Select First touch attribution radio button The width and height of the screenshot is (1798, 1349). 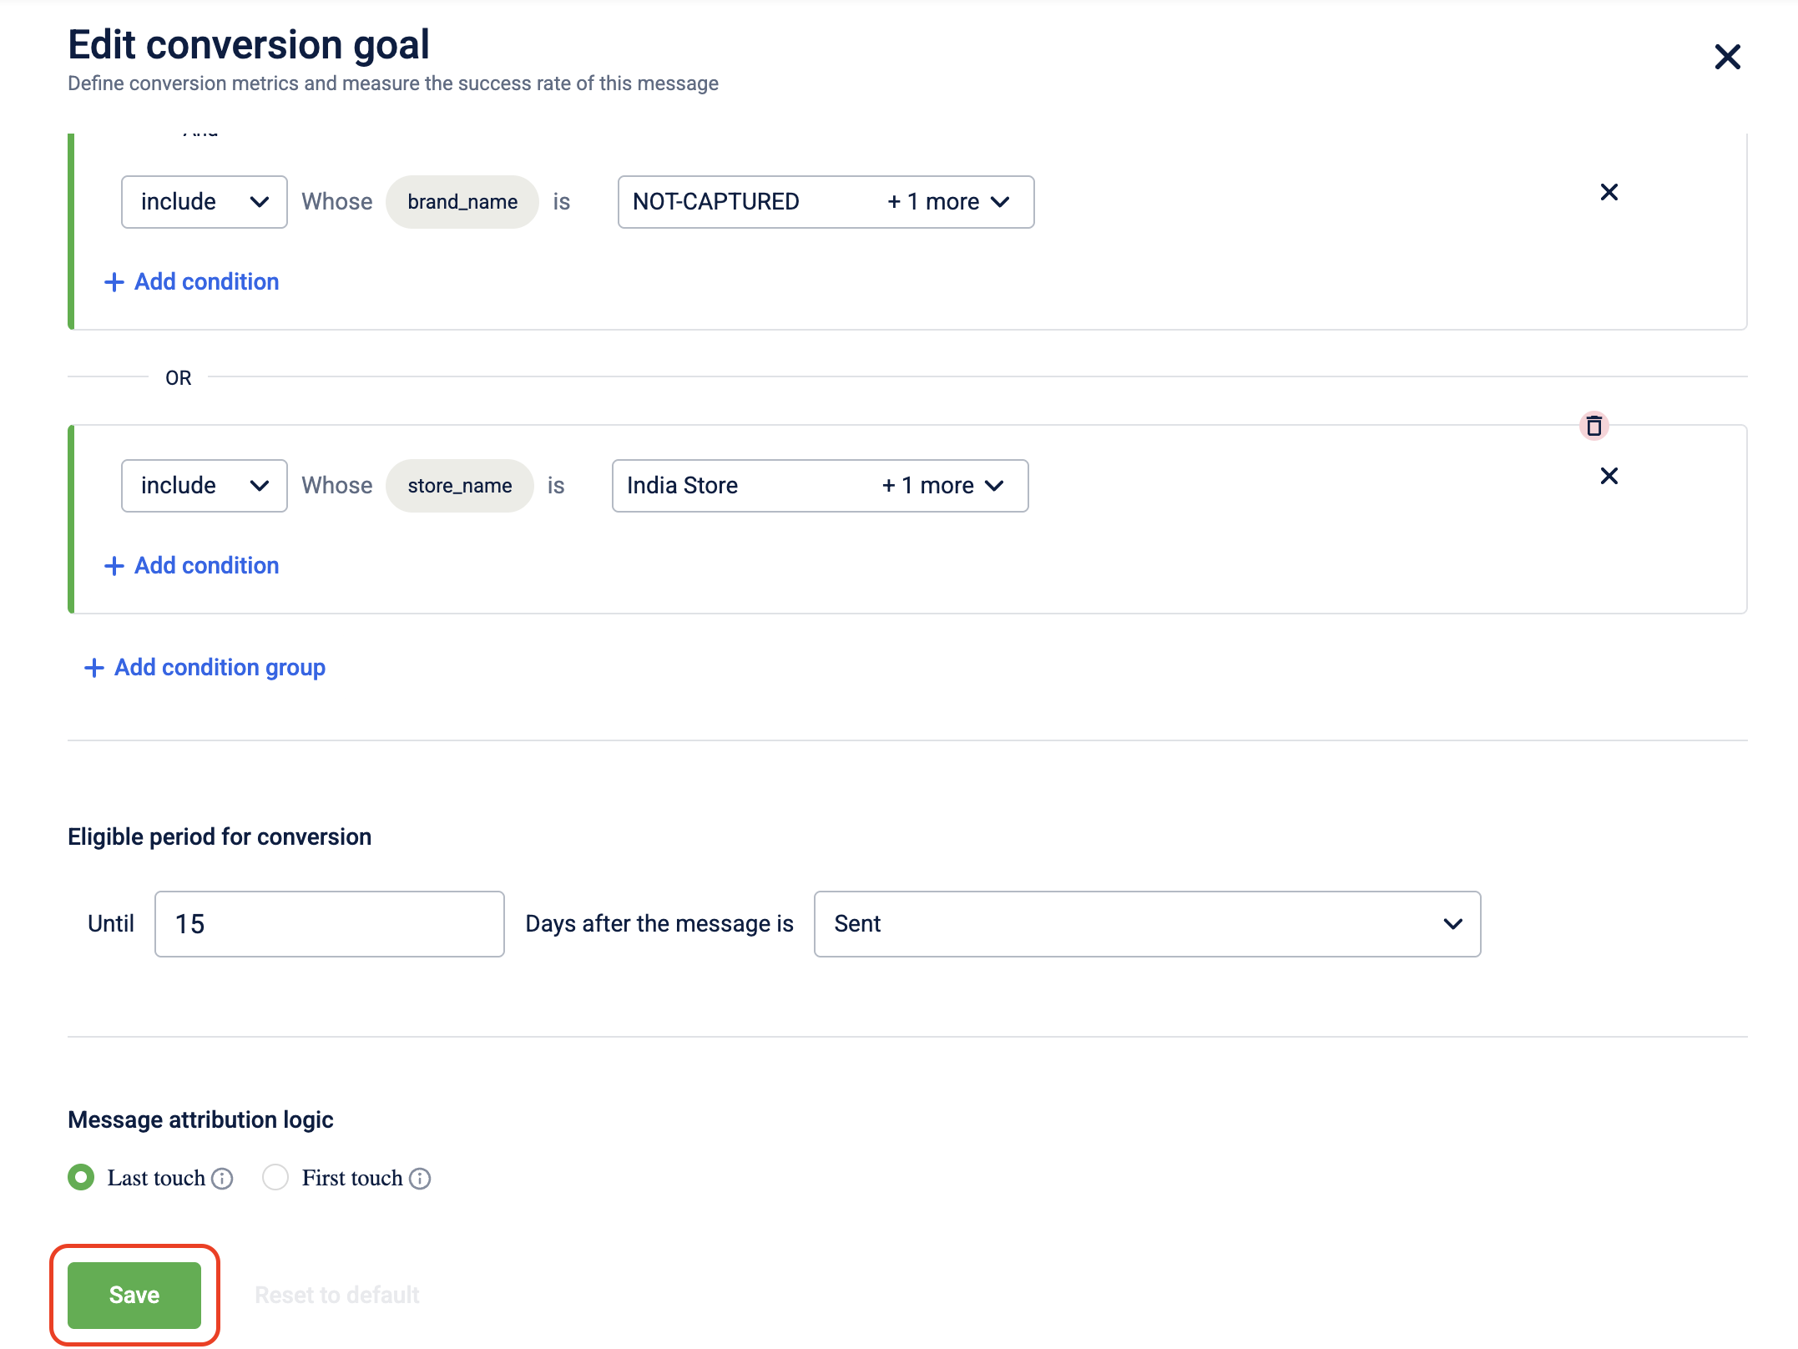point(275,1177)
